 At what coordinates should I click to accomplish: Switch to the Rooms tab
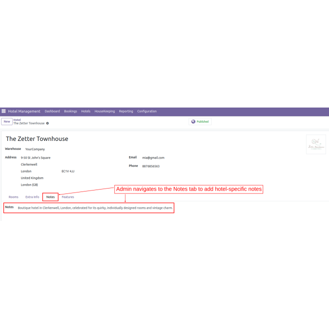[x=13, y=197]
